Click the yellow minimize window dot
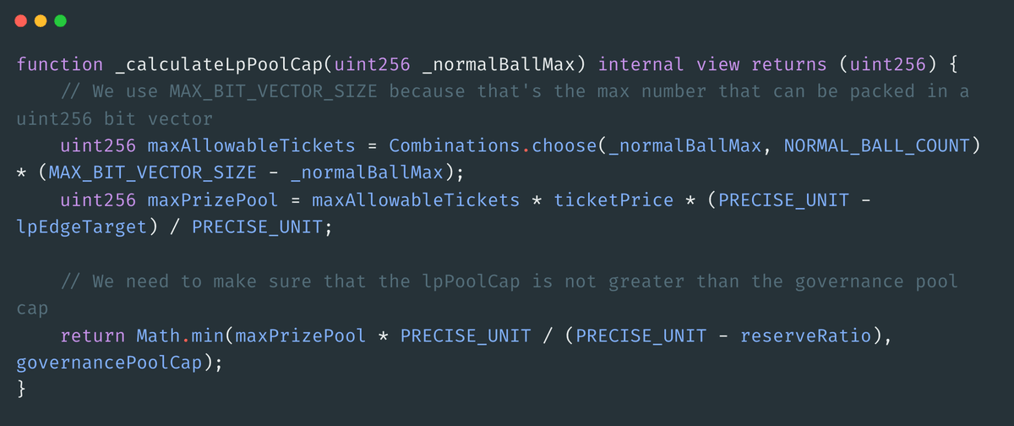Image resolution: width=1014 pixels, height=426 pixels. coord(40,20)
